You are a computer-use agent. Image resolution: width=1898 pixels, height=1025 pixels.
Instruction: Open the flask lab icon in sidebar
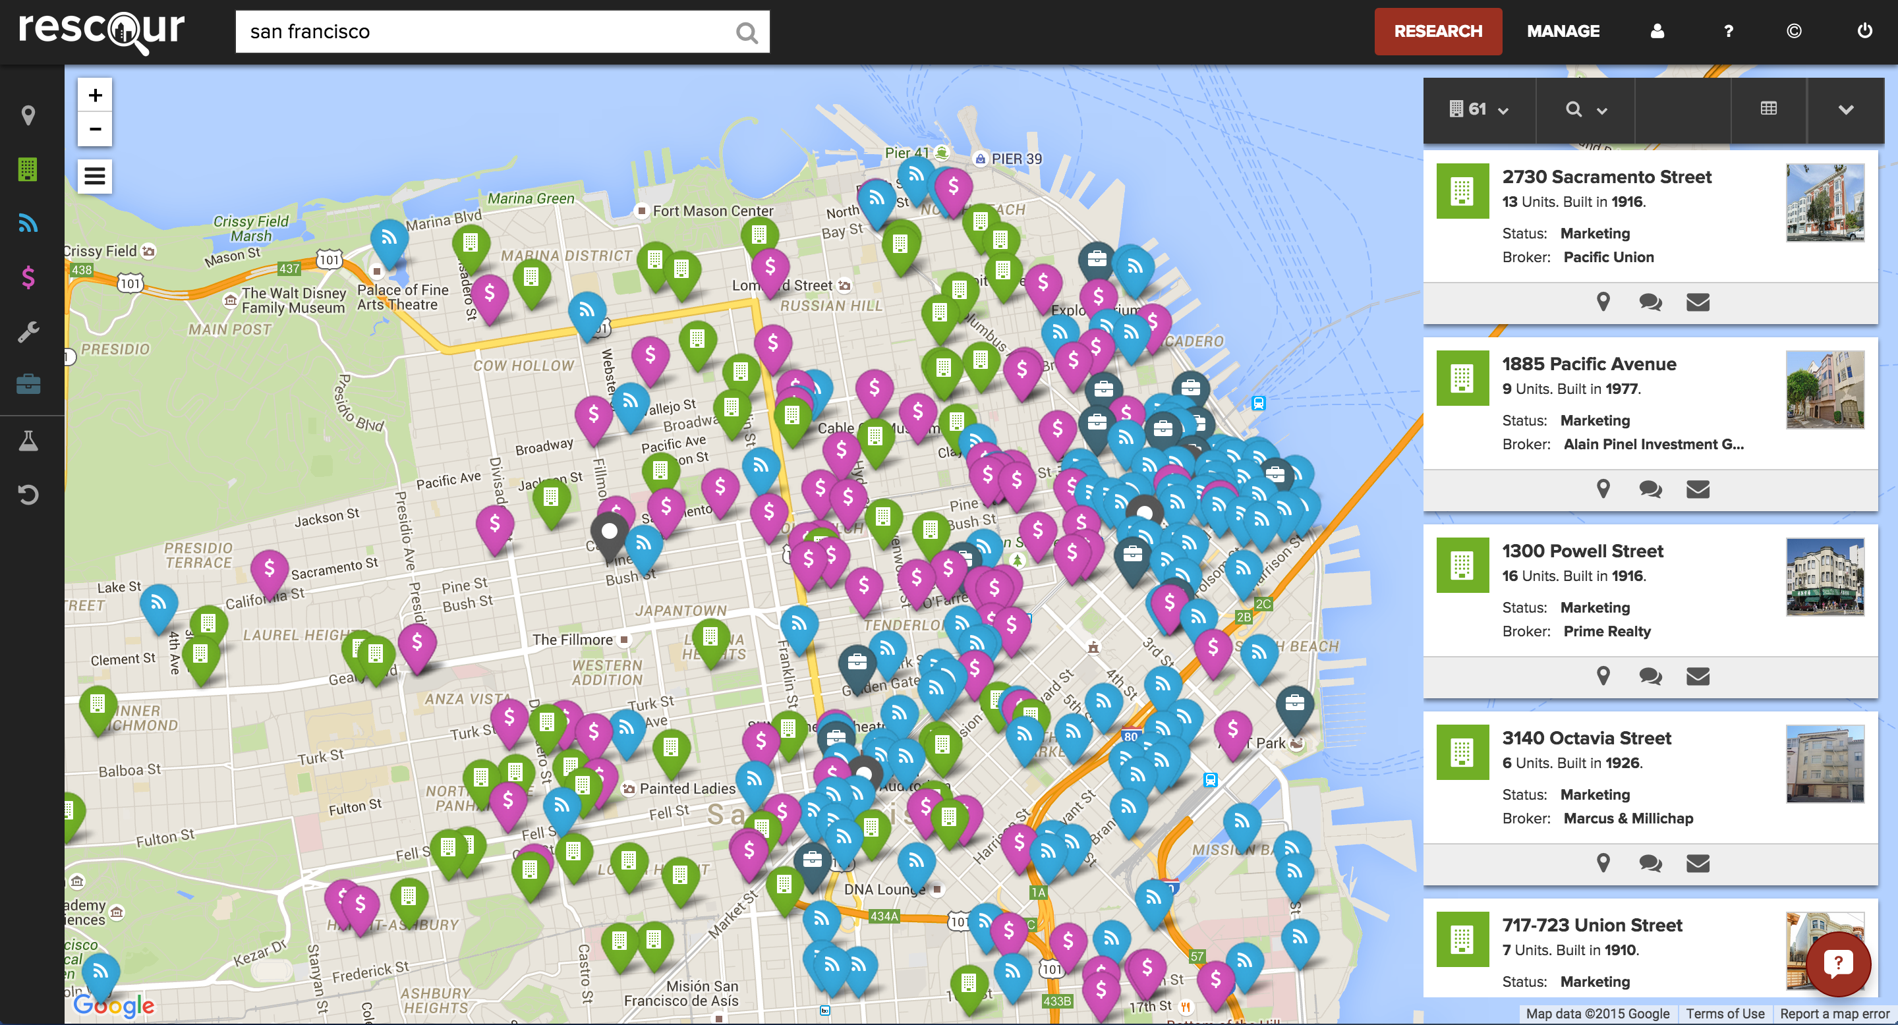[28, 440]
